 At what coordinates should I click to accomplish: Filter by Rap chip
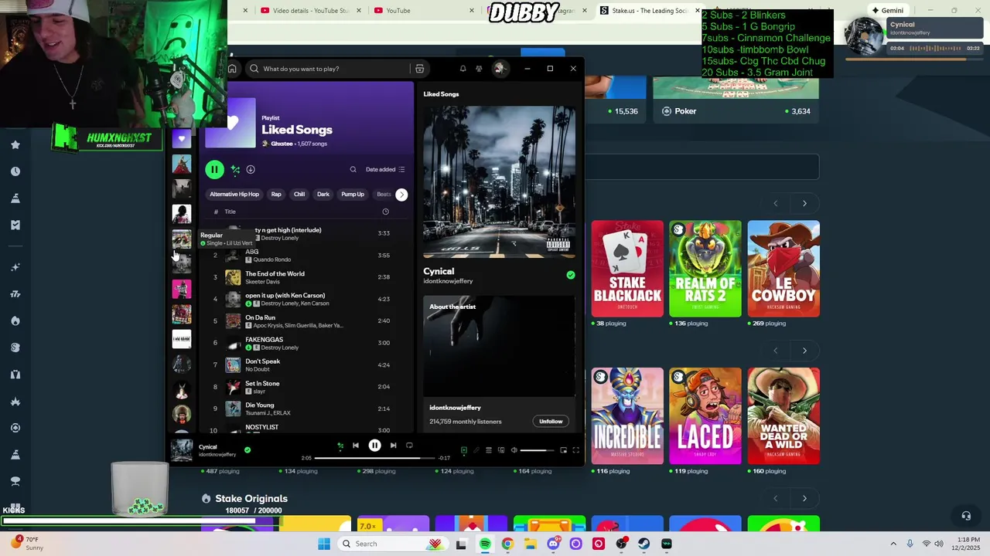click(276, 195)
